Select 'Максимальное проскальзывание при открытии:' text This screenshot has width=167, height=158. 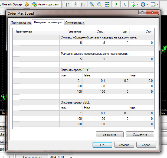click(x=95, y=54)
